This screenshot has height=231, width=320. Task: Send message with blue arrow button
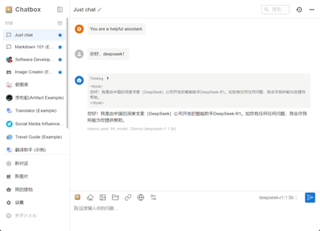(x=310, y=198)
